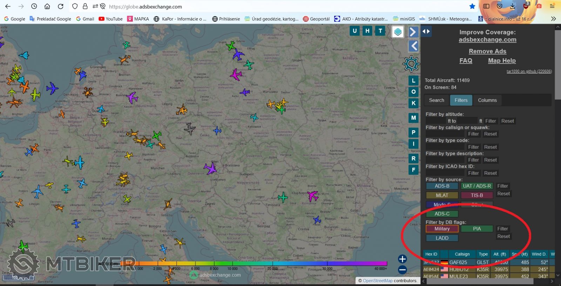Expand the sidebar with right chevron

click(413, 32)
